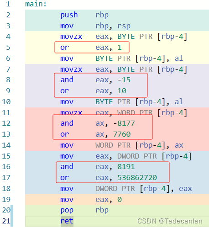
Task: Click 'al' register on line 6
Action: coord(179,58)
